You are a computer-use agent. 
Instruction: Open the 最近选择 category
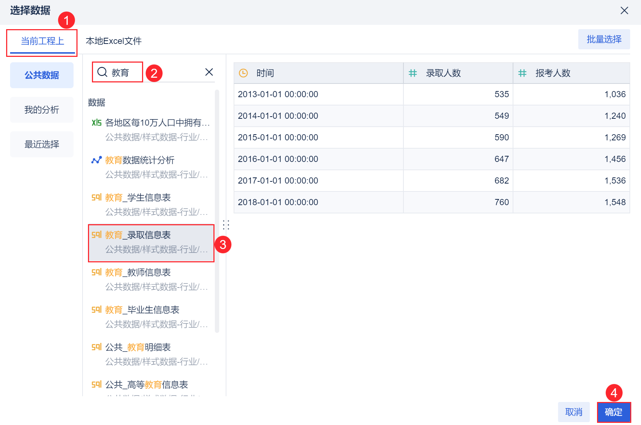coord(42,144)
